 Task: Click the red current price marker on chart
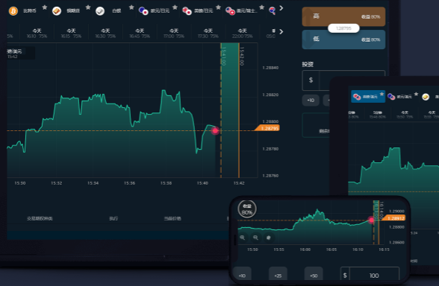215,130
